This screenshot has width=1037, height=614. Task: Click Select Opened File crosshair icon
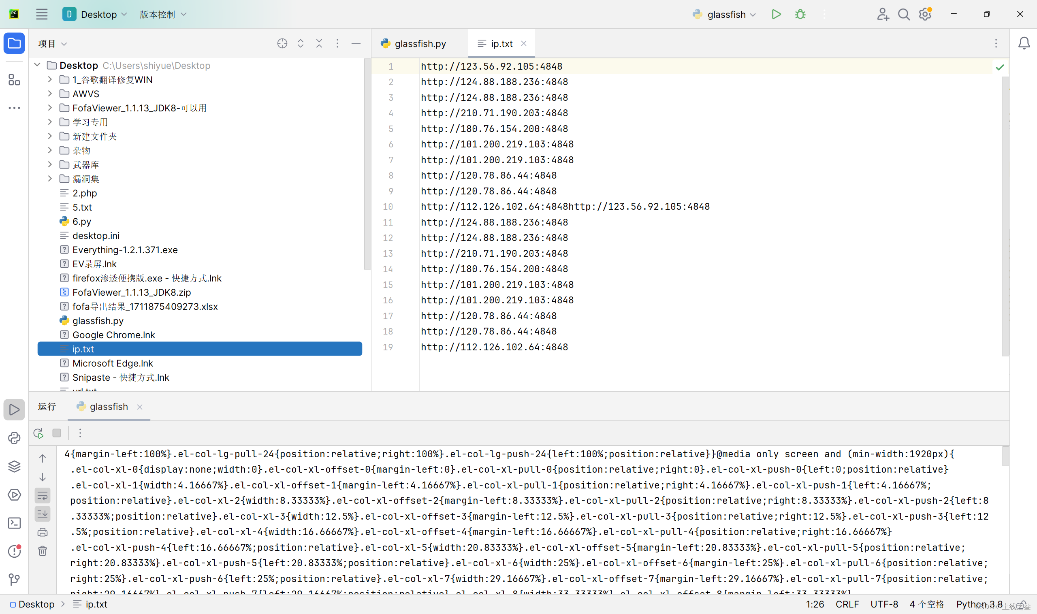(282, 43)
